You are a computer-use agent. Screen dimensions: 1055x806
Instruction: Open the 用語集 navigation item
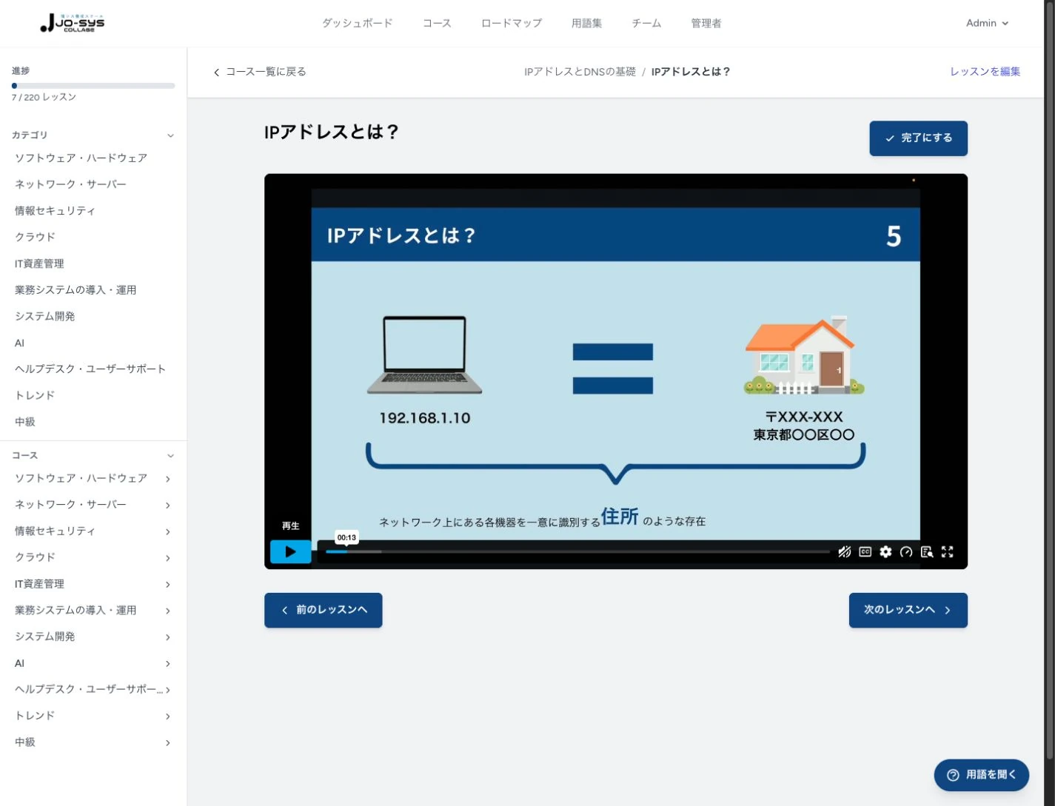pos(586,23)
